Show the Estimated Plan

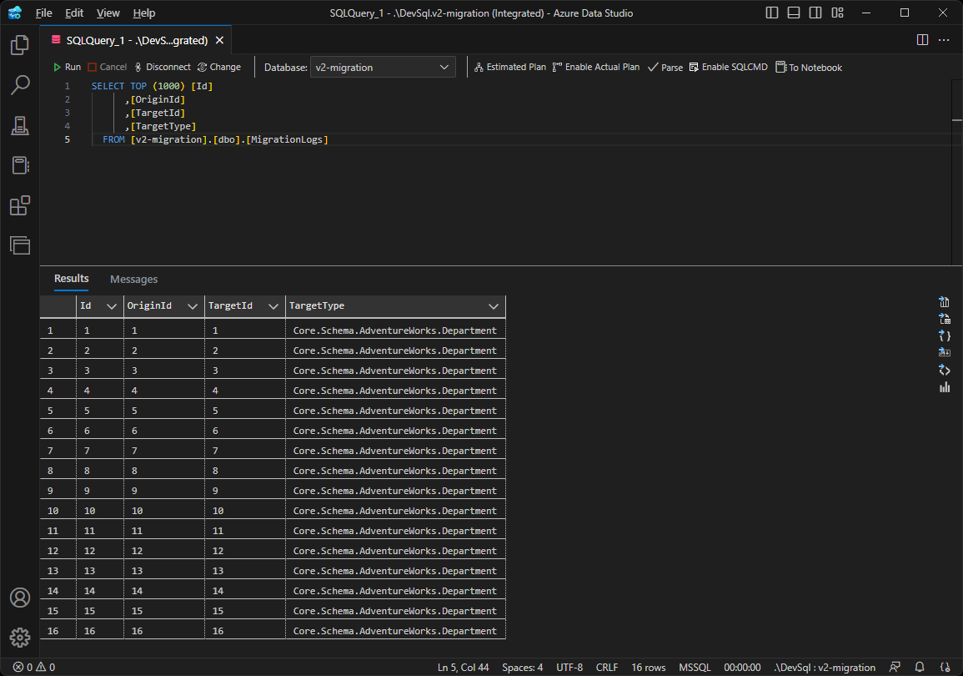[509, 67]
